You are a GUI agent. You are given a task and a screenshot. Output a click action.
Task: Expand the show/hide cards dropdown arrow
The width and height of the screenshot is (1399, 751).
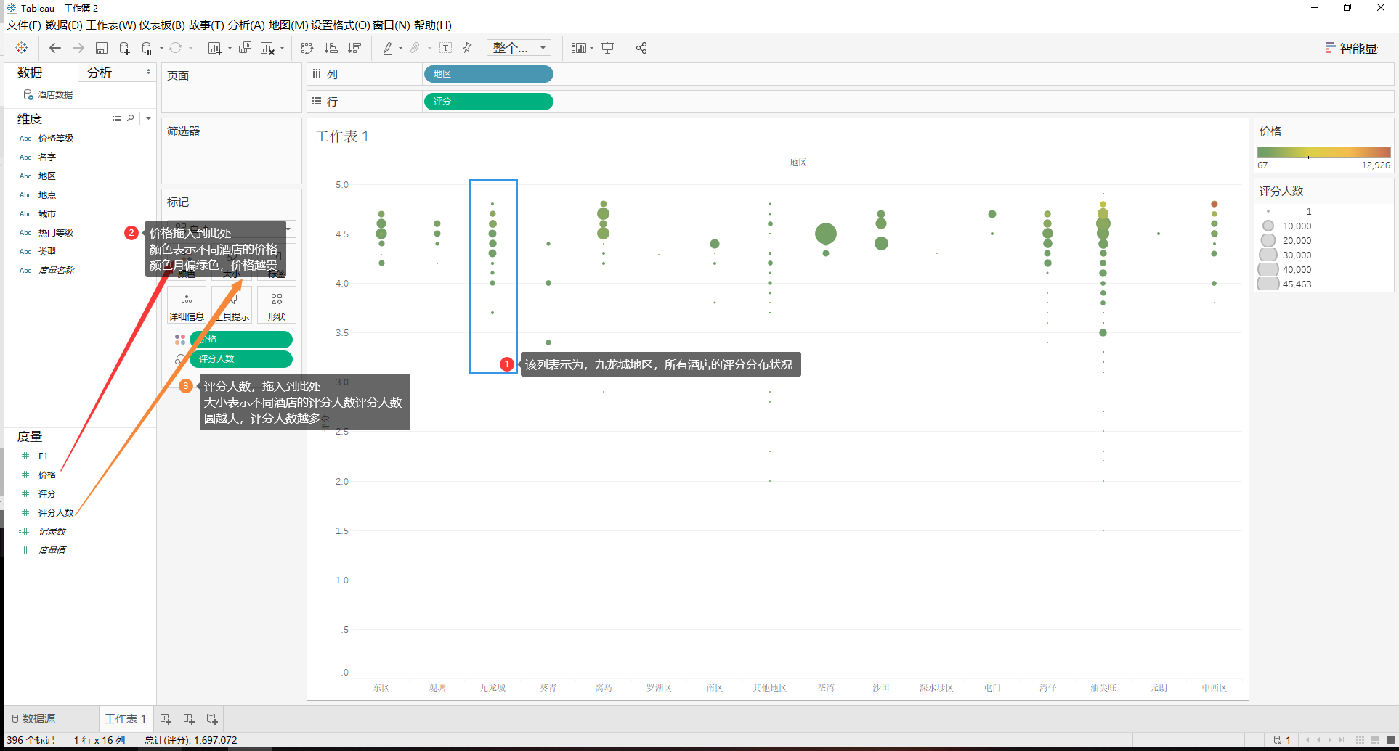[x=591, y=49]
